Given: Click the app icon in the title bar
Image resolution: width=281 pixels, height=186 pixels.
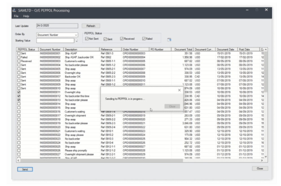Looking at the screenshot, I should coord(14,10).
